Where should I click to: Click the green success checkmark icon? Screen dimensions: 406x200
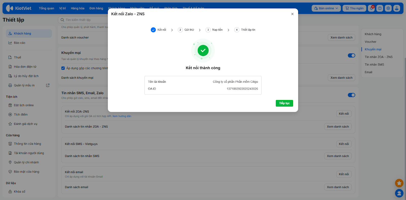coord(203,51)
